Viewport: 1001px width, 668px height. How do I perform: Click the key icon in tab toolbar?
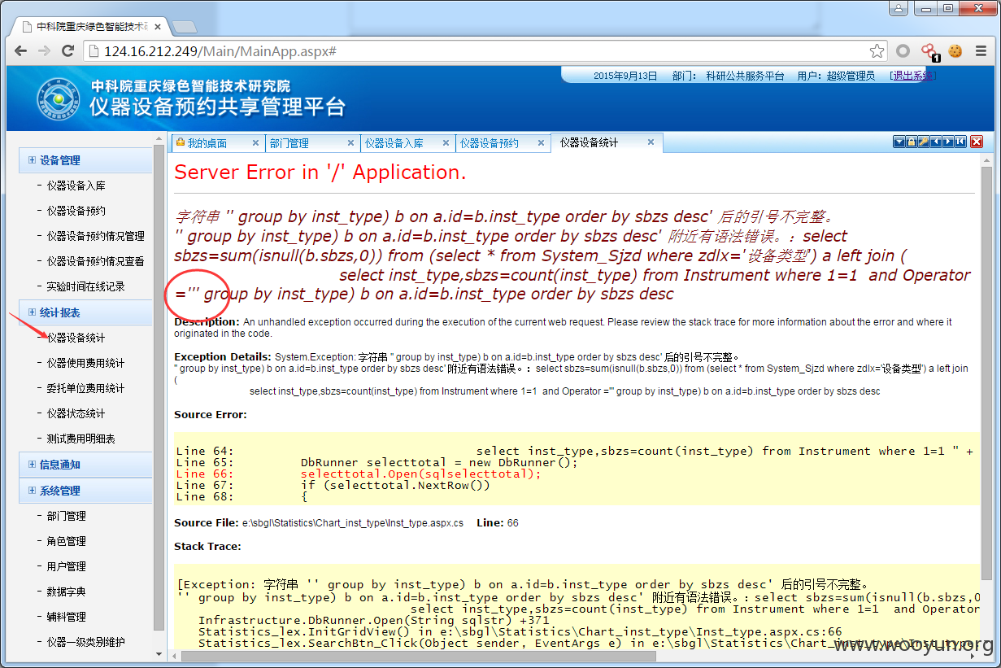point(923,142)
